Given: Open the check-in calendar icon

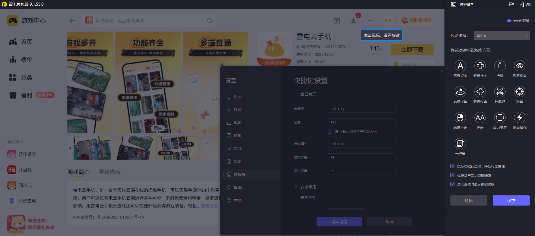Looking at the screenshot, I should 337,20.
